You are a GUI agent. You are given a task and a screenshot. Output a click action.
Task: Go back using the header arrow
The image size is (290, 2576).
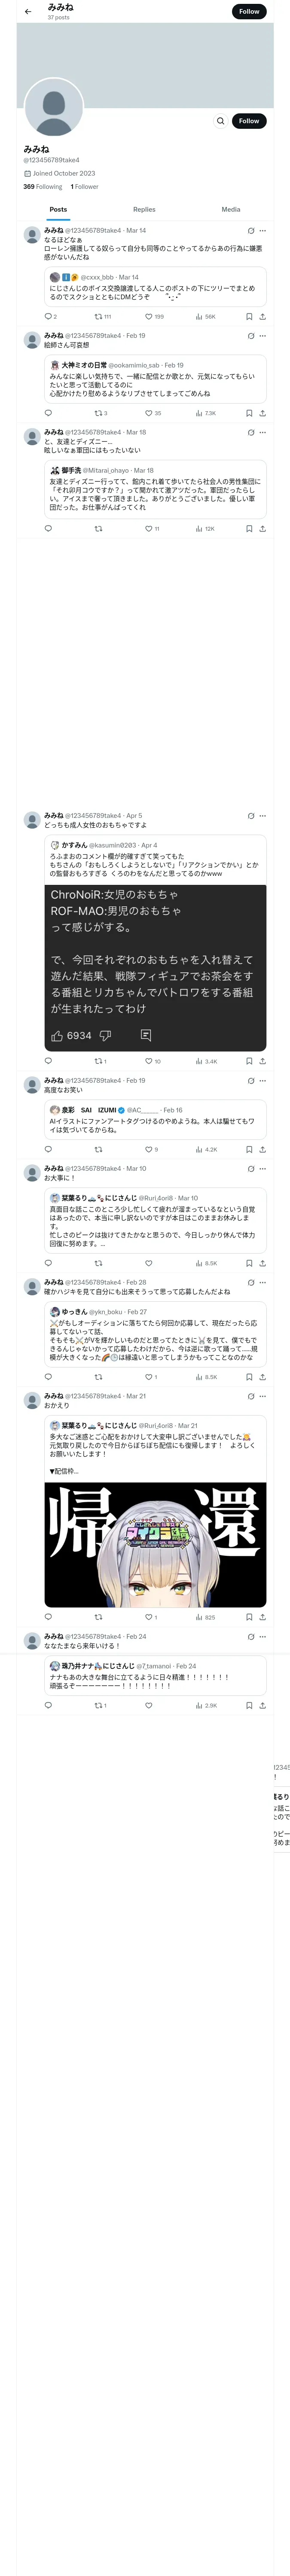28,12
